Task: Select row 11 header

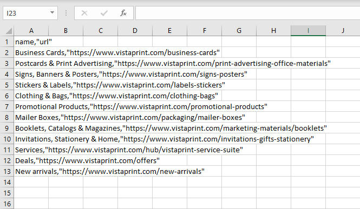Action: tap(7, 150)
